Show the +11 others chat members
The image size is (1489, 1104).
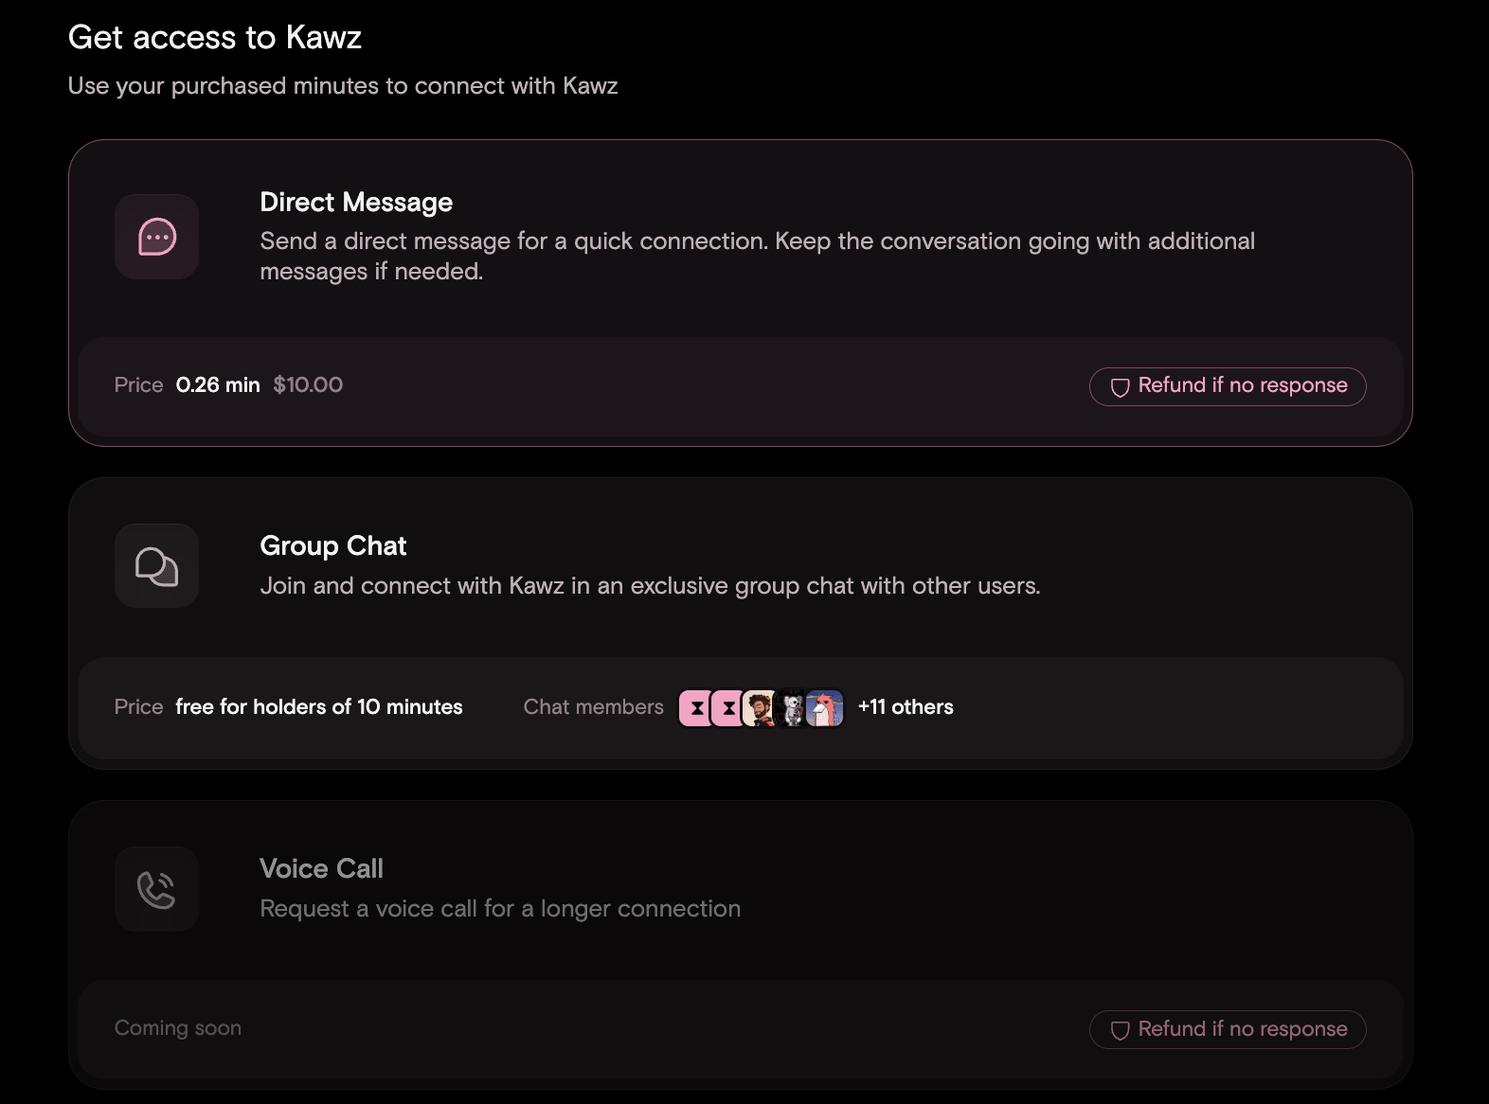[x=906, y=707]
